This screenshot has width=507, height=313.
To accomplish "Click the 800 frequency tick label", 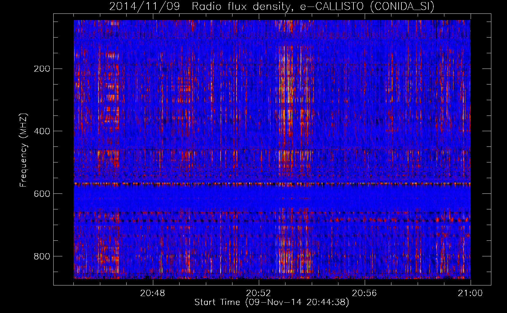I will 42,256.
